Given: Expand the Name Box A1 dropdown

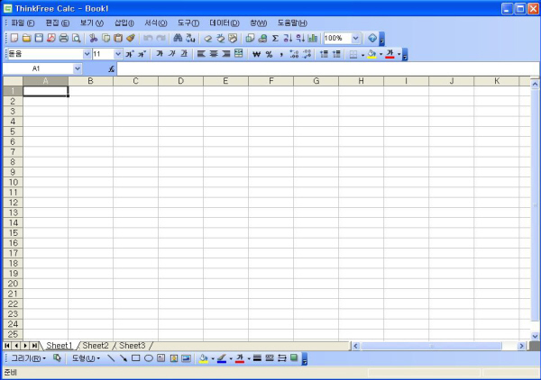Looking at the screenshot, I should click(x=78, y=68).
